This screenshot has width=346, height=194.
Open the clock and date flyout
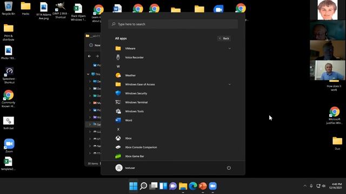pos(335,186)
